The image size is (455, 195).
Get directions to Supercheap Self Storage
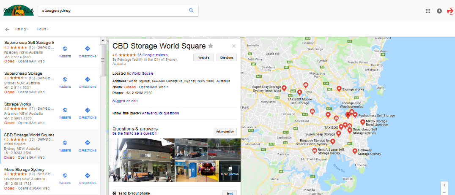click(88, 52)
